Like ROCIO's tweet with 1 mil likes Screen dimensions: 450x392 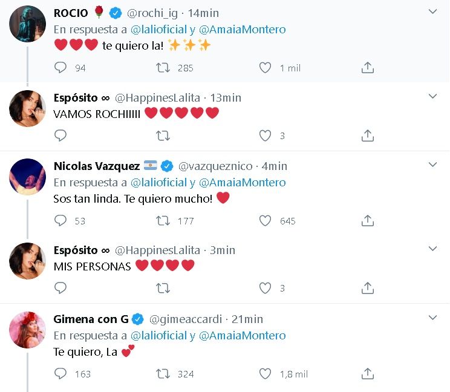coord(265,68)
